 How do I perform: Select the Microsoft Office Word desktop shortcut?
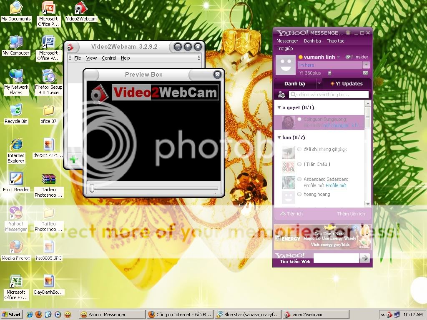tap(48, 48)
